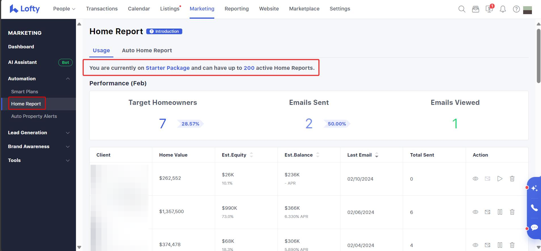541x251 pixels.
Task: Open the floating chat bubble icon
Action: pyautogui.click(x=534, y=228)
